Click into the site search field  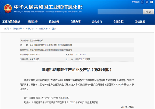(120, 12)
